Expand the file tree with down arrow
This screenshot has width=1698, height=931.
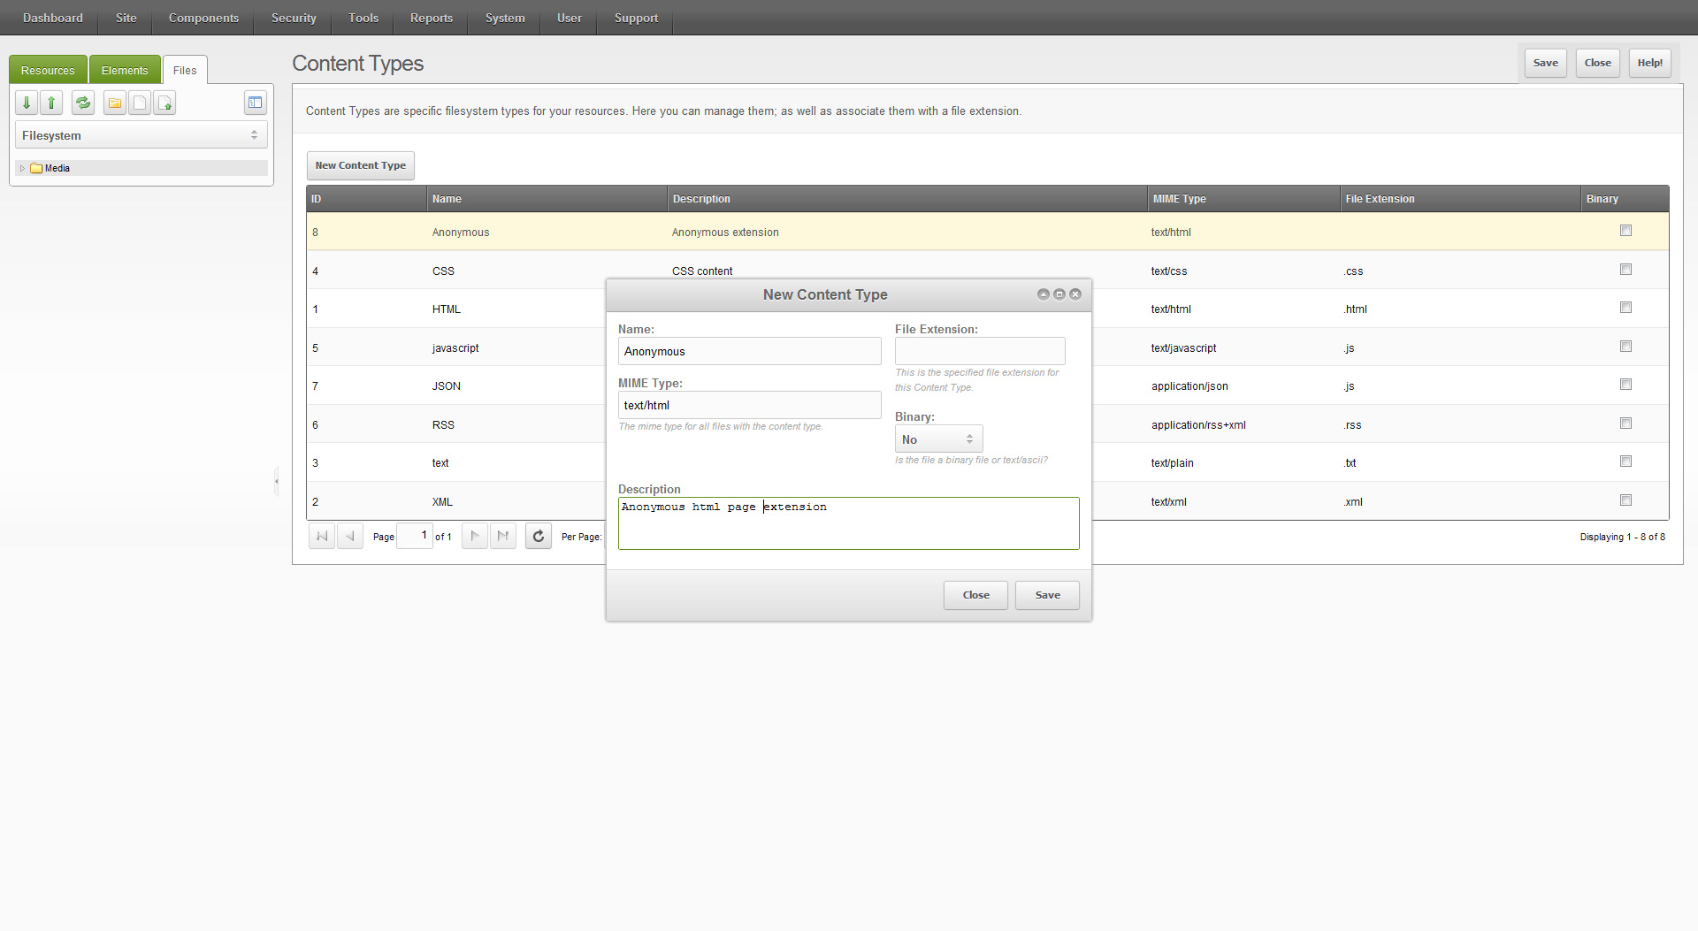(27, 103)
